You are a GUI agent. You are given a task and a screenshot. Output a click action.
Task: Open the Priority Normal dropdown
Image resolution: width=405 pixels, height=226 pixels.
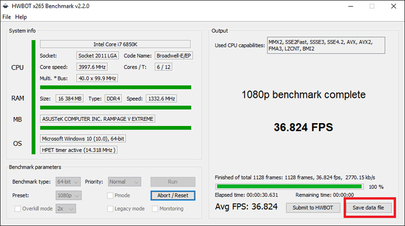click(124, 182)
